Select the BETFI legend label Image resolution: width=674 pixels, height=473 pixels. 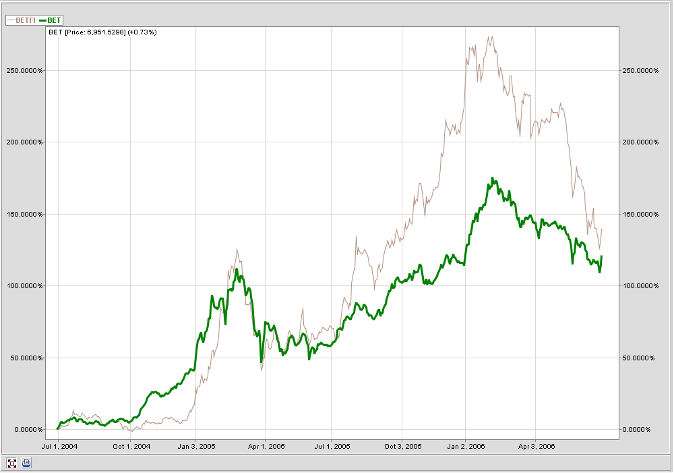click(26, 20)
